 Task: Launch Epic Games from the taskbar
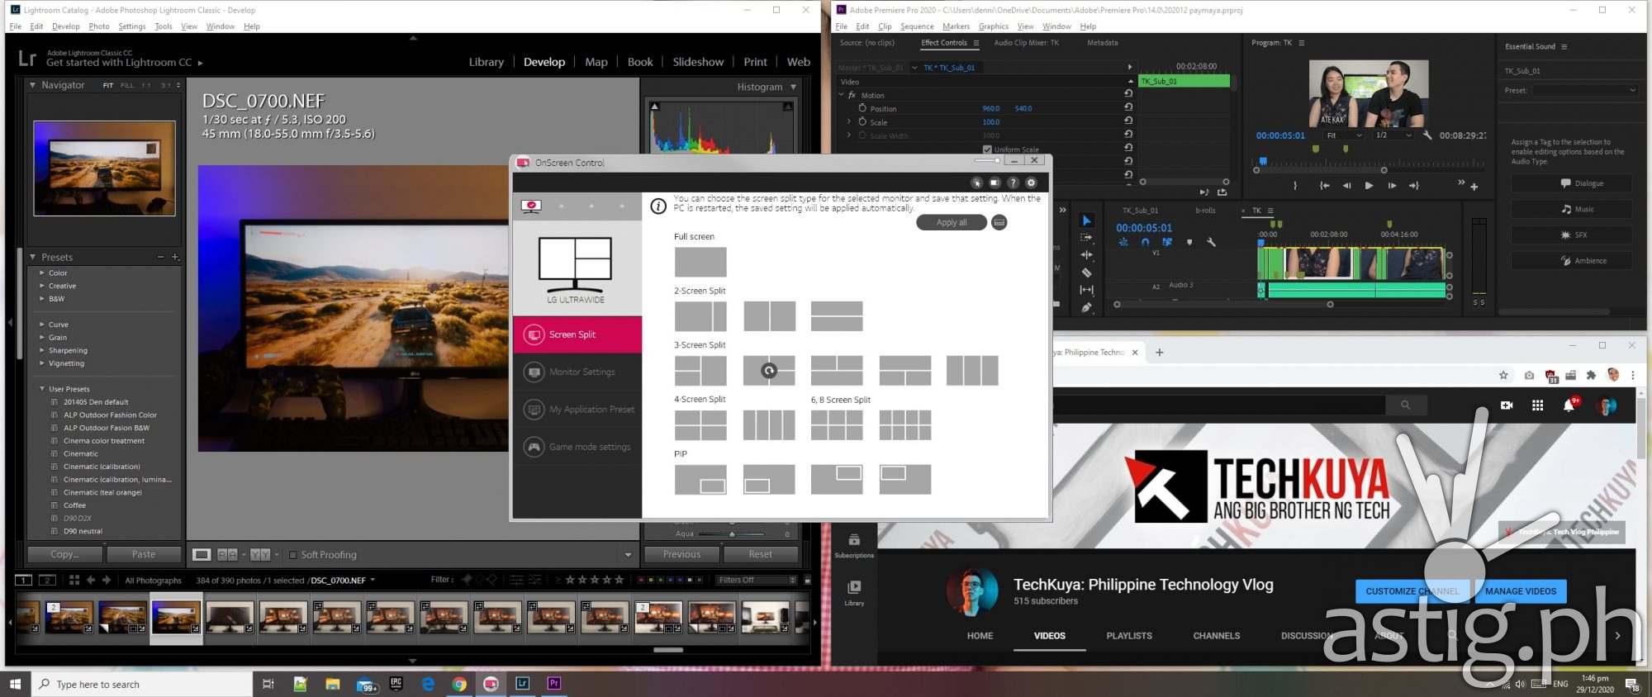point(396,684)
